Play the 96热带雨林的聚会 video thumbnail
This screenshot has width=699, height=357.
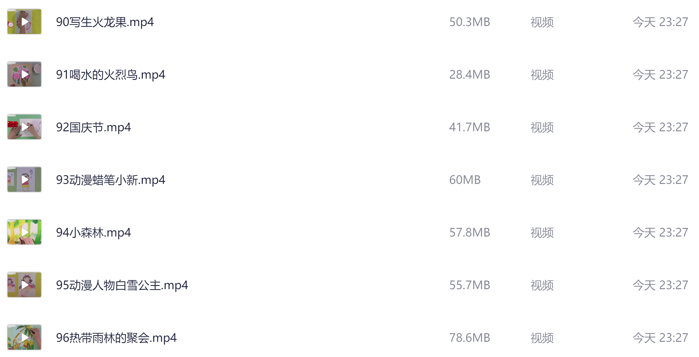click(x=24, y=337)
